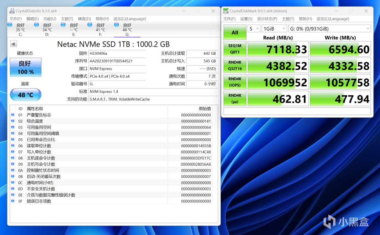Image resolution: width=380 pixels, height=235 pixels.
Task: Click the RND4K Q32T16 read result 4382.52
Action: point(278,65)
